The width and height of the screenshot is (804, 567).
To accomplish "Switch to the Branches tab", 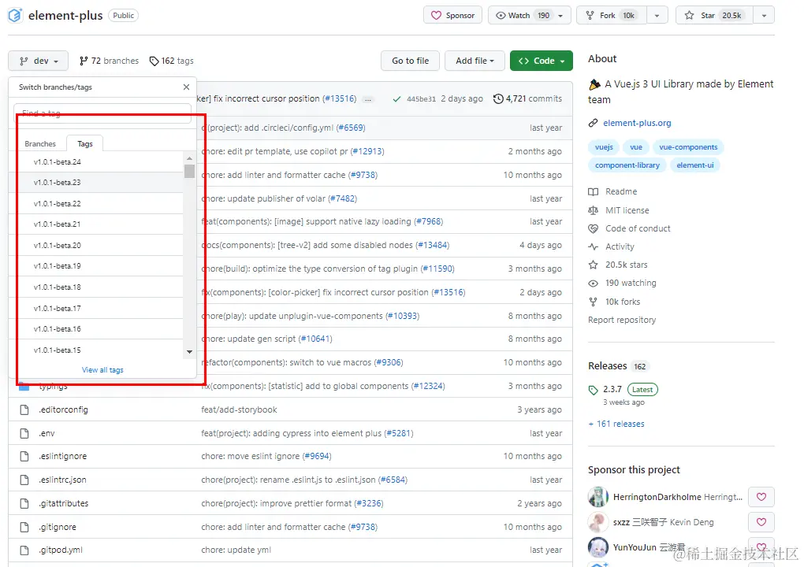I will click(40, 144).
